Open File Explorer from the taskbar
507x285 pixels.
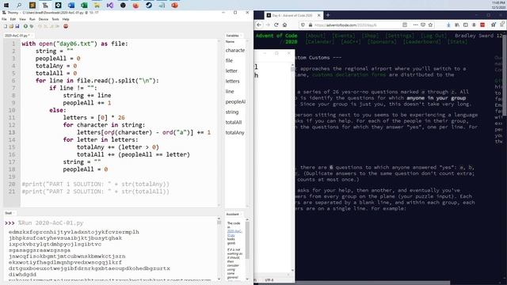tap(97, 6)
